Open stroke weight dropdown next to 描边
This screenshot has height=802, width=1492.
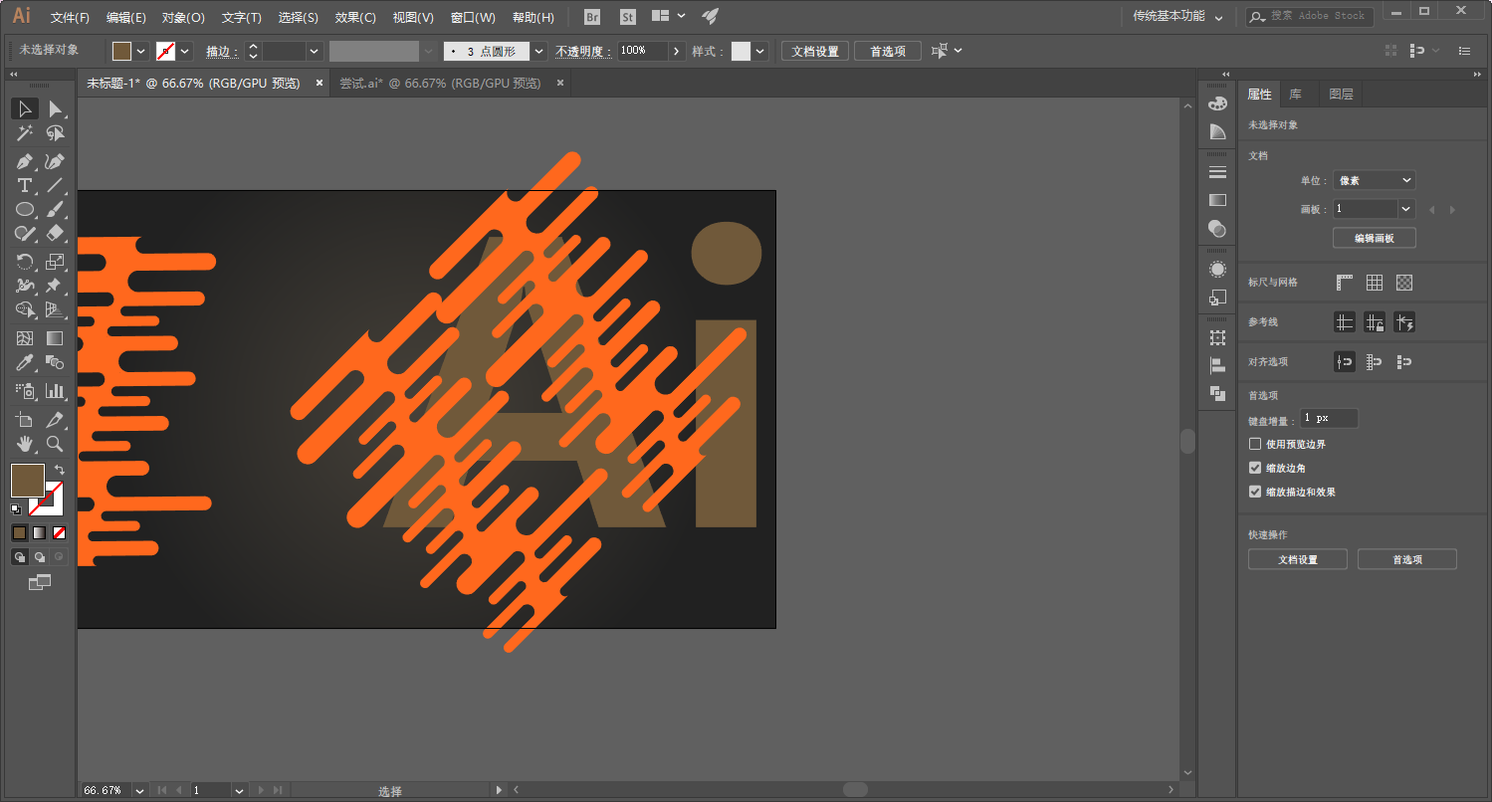pos(315,51)
